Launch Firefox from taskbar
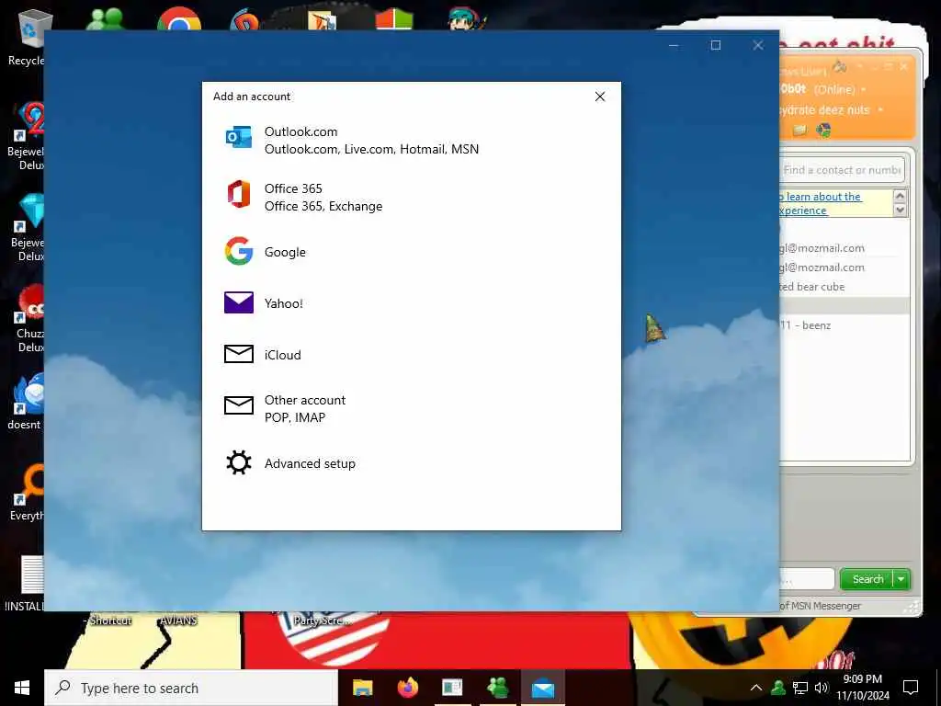The width and height of the screenshot is (941, 706). point(408,688)
